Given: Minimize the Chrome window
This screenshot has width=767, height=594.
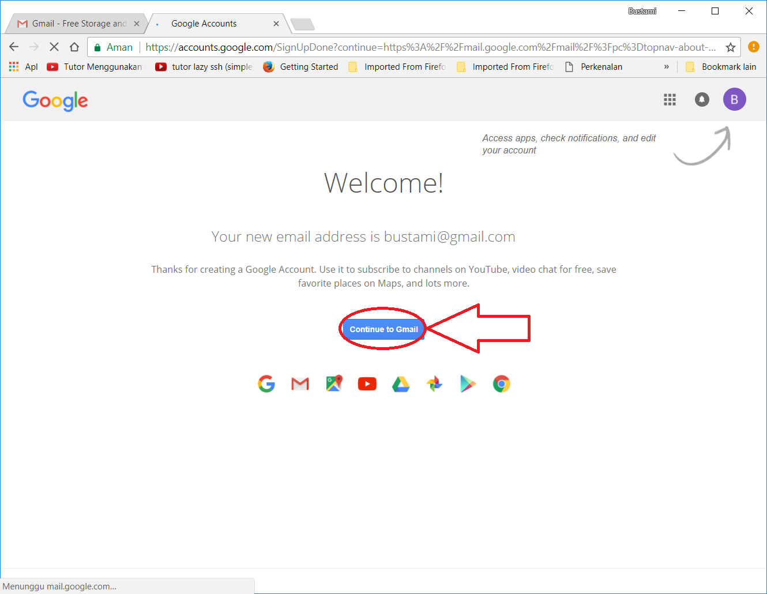Looking at the screenshot, I should 682,11.
